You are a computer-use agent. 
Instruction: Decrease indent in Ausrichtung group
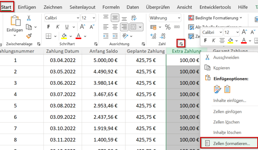pyautogui.click(x=106, y=36)
